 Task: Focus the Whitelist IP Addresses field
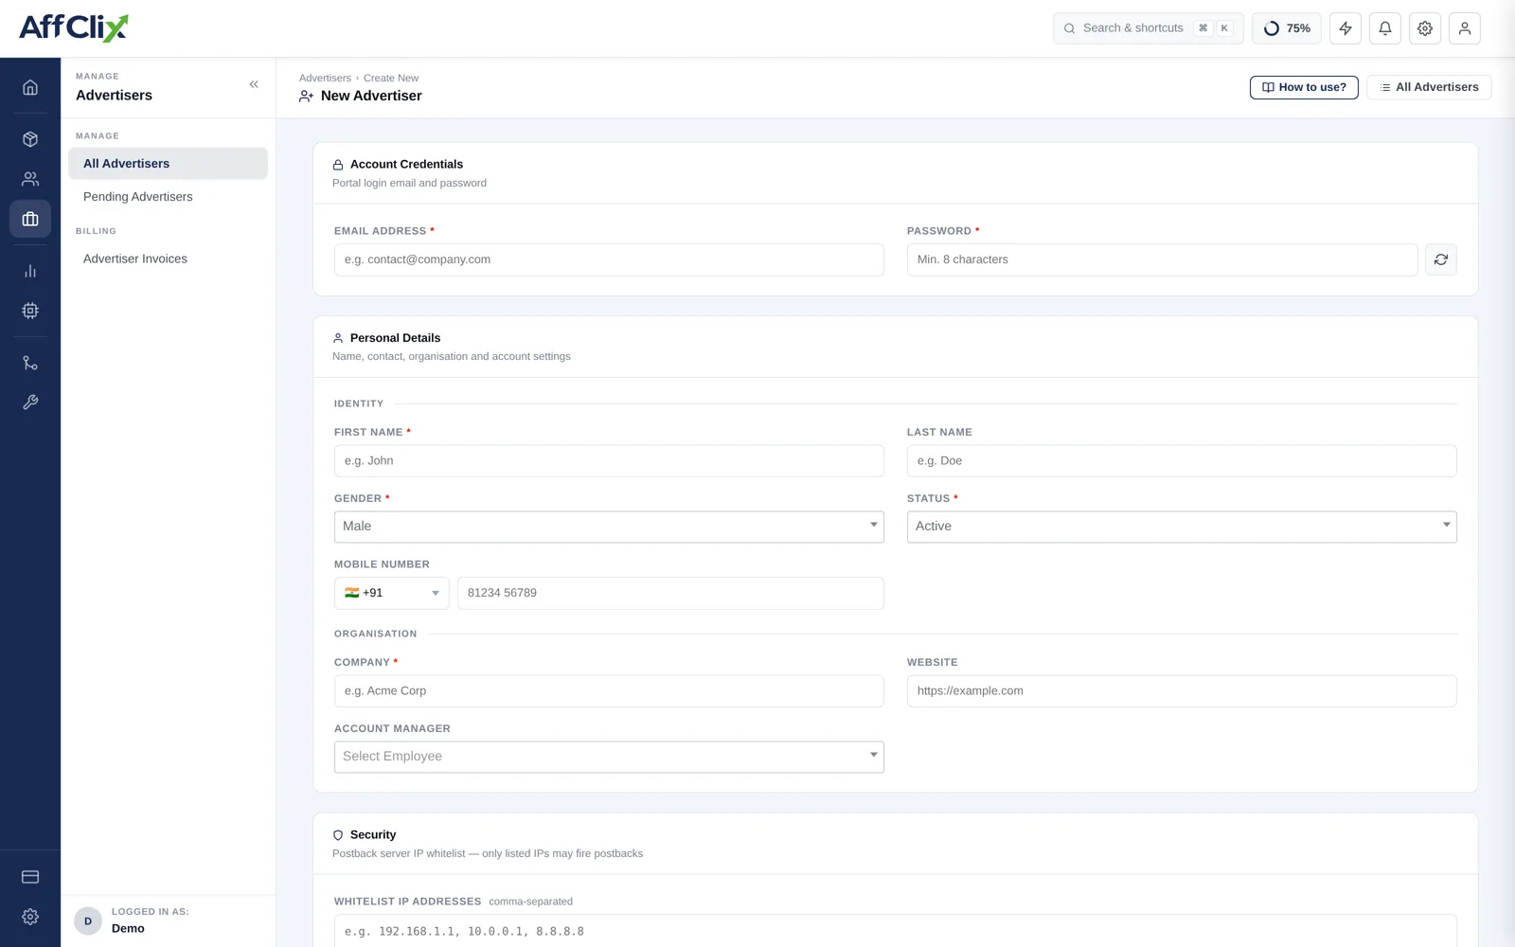[x=895, y=931]
